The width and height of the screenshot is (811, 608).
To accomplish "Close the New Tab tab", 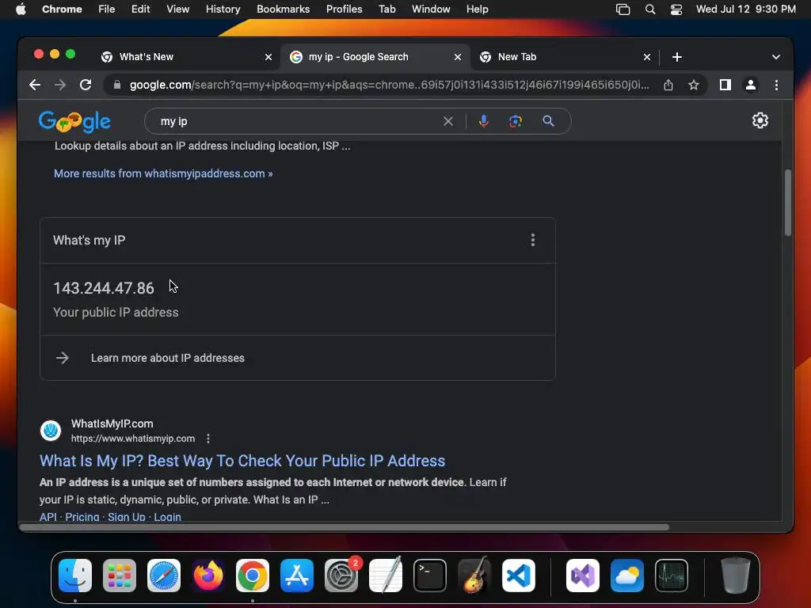I will coord(646,57).
